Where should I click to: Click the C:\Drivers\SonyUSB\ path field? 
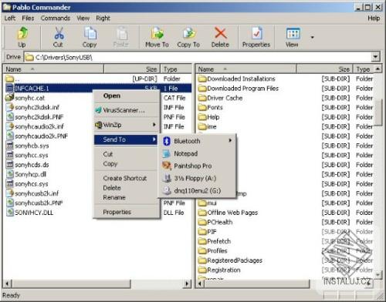coord(198,57)
